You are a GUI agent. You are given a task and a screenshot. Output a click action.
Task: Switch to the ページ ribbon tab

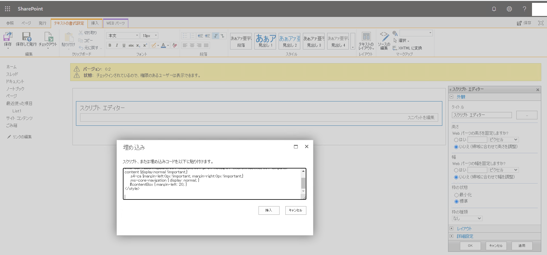[26, 23]
